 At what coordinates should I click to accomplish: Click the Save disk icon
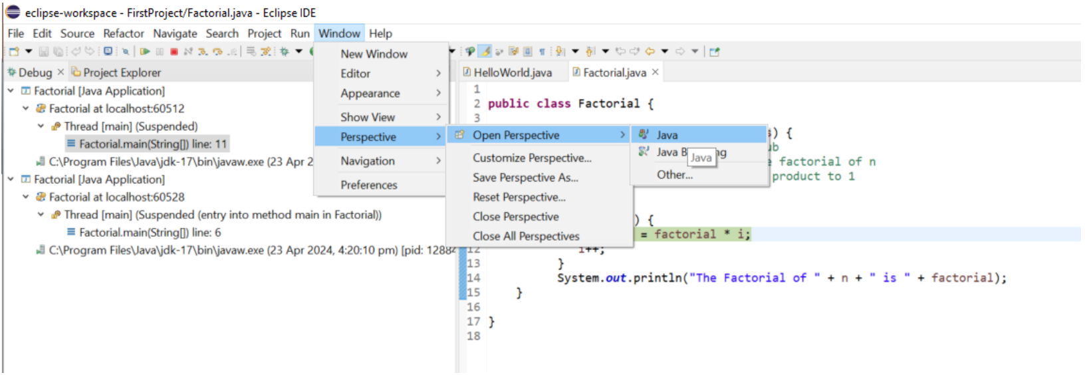click(x=43, y=51)
